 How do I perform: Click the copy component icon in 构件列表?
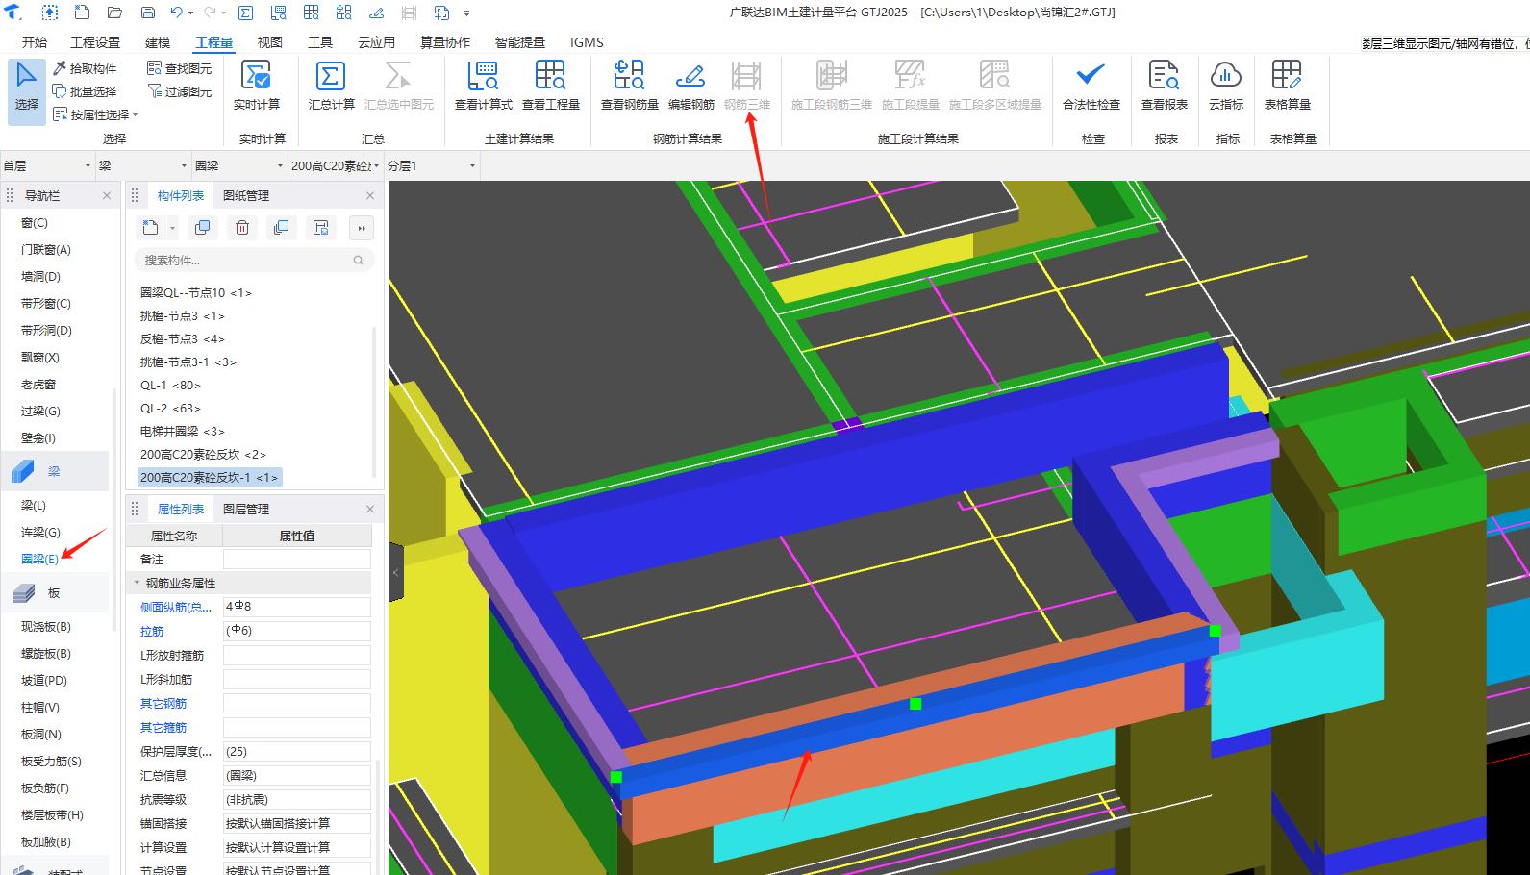[202, 228]
